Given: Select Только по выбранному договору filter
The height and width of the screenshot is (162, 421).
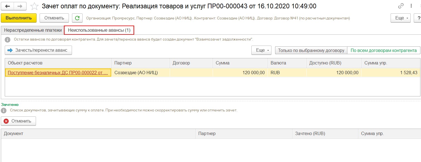Looking at the screenshot, I should tap(311, 51).
